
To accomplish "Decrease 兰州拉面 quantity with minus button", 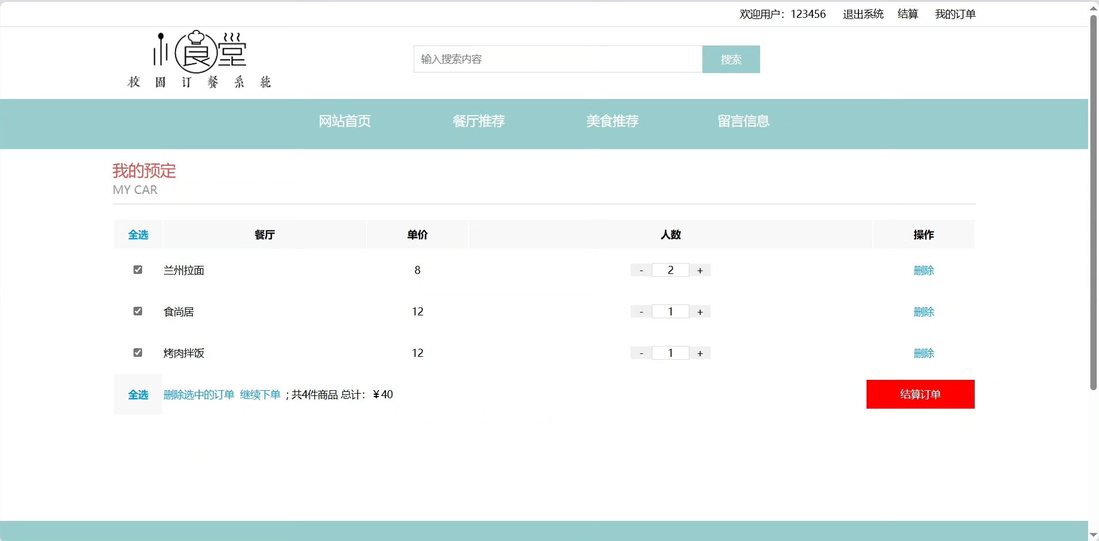I will pyautogui.click(x=641, y=270).
